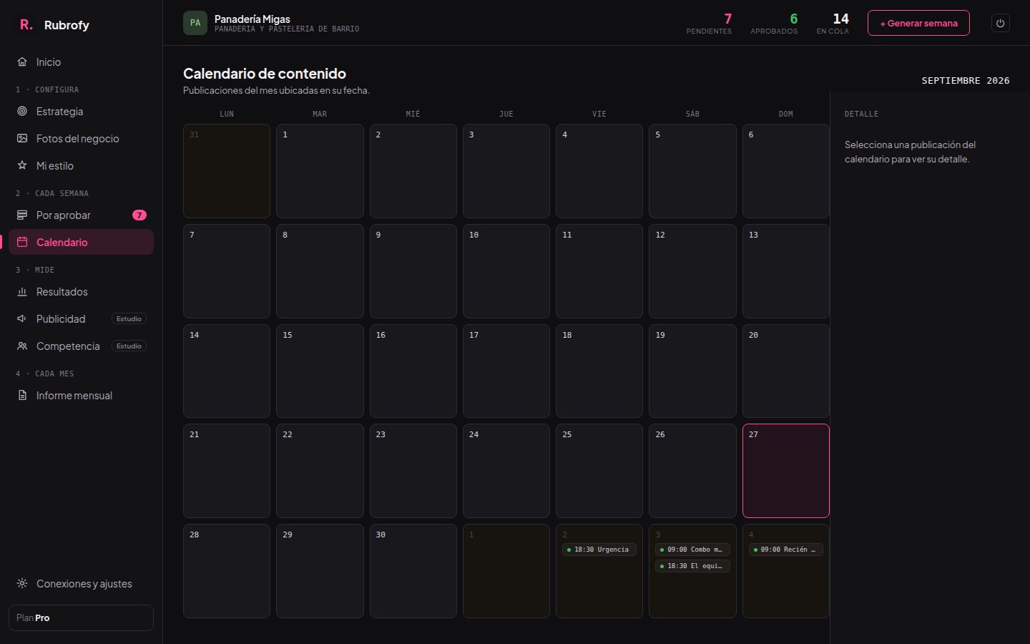The image size is (1030, 644).
Task: Select the 18:30 El equi… publication
Action: pyautogui.click(x=692, y=566)
